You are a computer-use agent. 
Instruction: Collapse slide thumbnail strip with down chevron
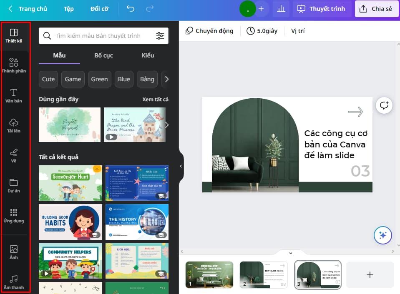click(x=290, y=252)
